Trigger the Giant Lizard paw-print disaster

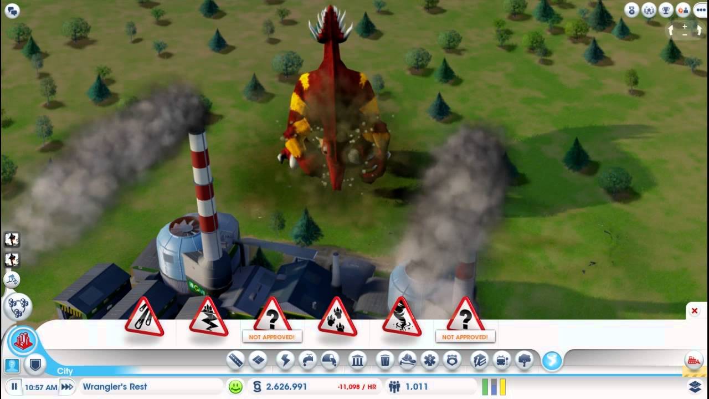[337, 316]
